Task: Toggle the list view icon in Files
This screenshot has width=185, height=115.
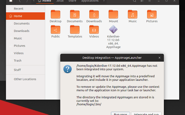Action: click(142, 1)
